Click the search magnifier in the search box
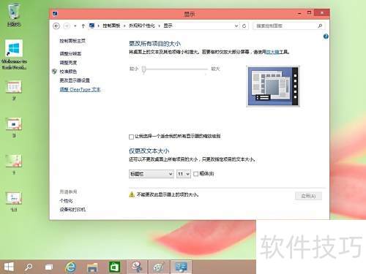The height and width of the screenshot is (274, 366). point(320,26)
